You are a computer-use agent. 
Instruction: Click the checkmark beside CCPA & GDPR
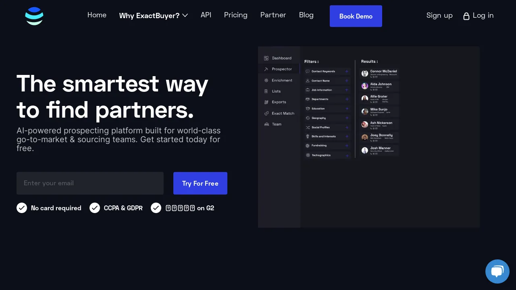[95, 208]
